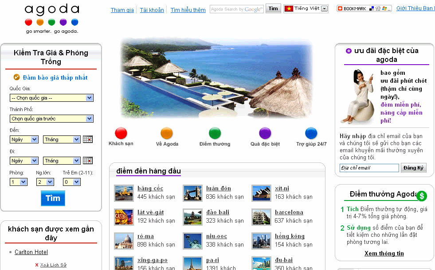Click the agoda logo
The width and height of the screenshot is (435, 270).
point(52,19)
